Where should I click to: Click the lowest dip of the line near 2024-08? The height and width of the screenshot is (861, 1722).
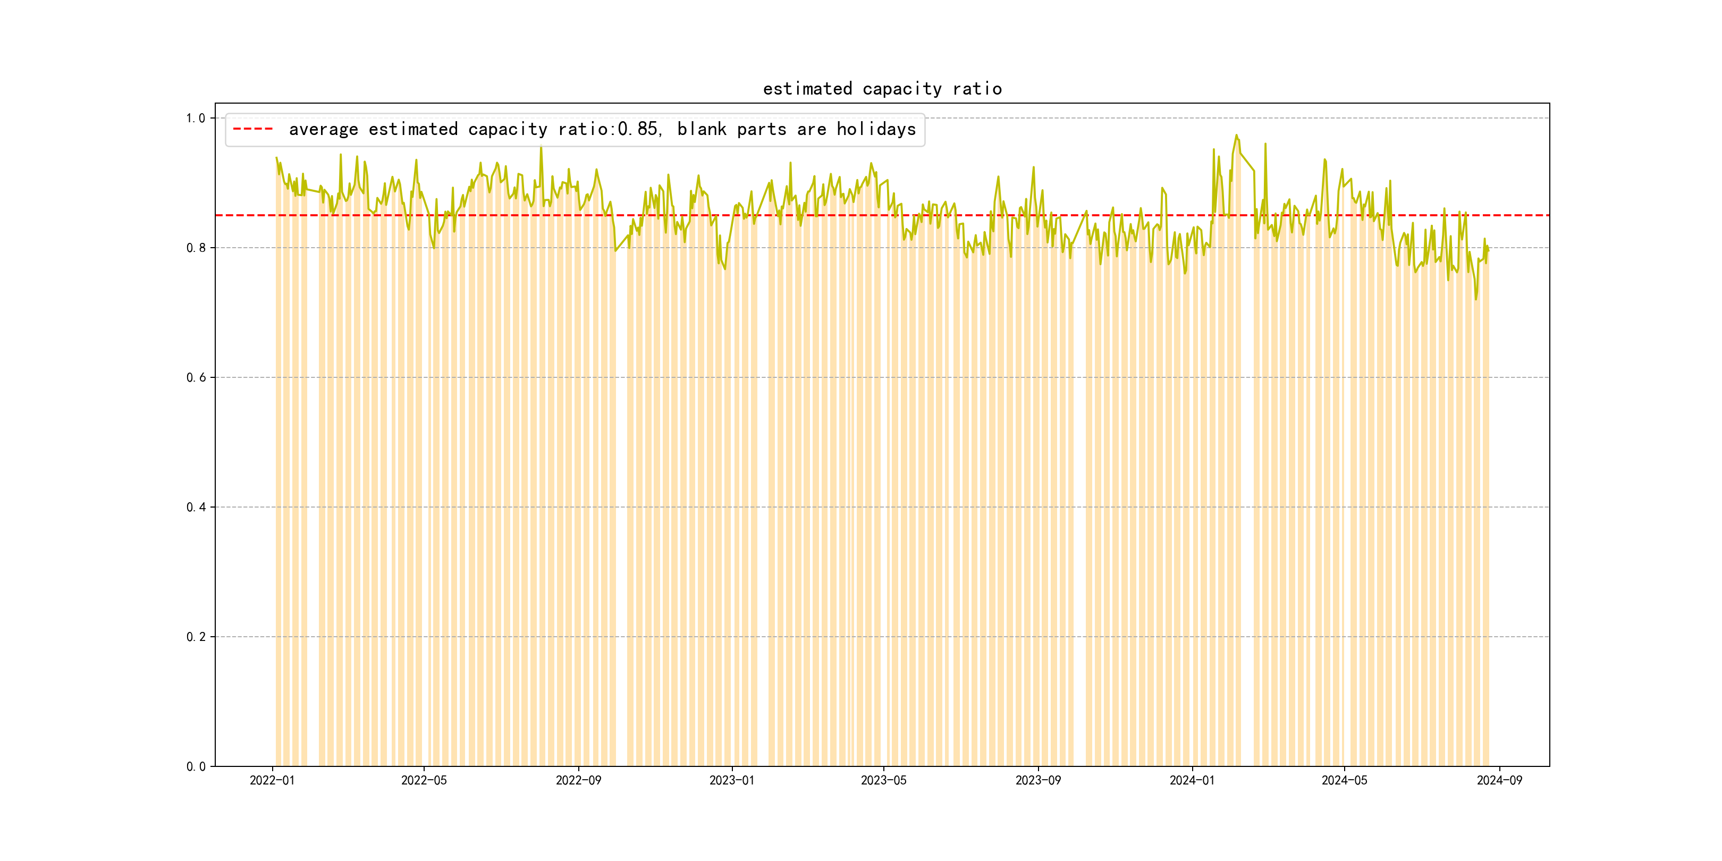(x=1476, y=299)
